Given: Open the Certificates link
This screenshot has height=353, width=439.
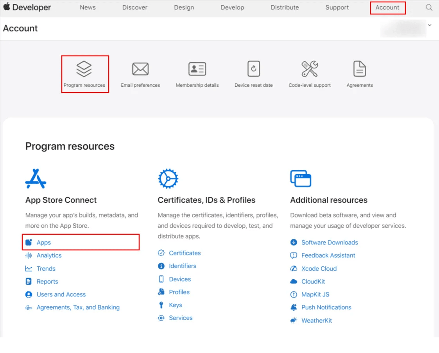Looking at the screenshot, I should pos(185,253).
